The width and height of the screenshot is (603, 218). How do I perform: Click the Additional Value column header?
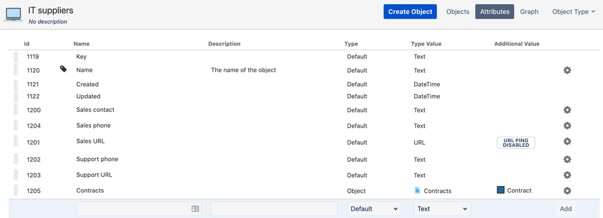click(517, 44)
